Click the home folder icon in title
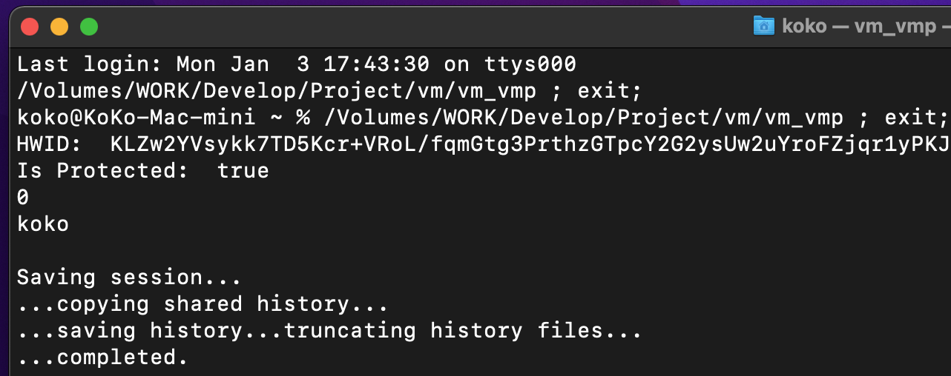Screen dimensions: 951x376 coord(763,26)
